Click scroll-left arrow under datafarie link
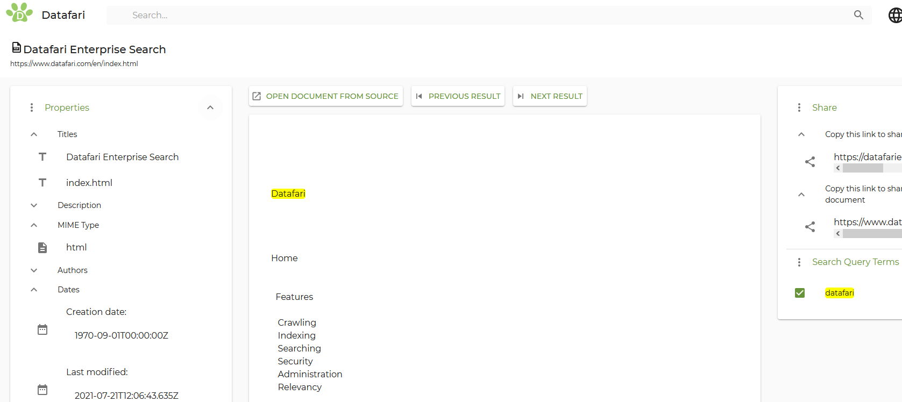Viewport: 902px width, 402px height. [838, 168]
